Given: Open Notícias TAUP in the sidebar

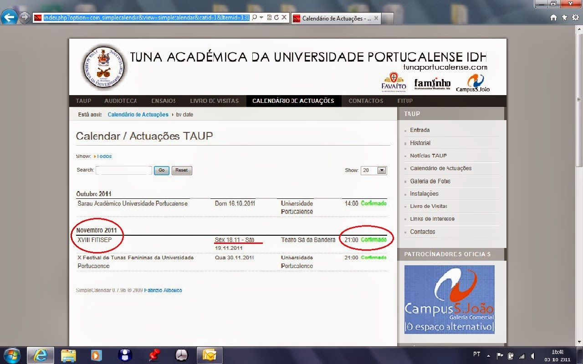Looking at the screenshot, I should click(x=428, y=156).
